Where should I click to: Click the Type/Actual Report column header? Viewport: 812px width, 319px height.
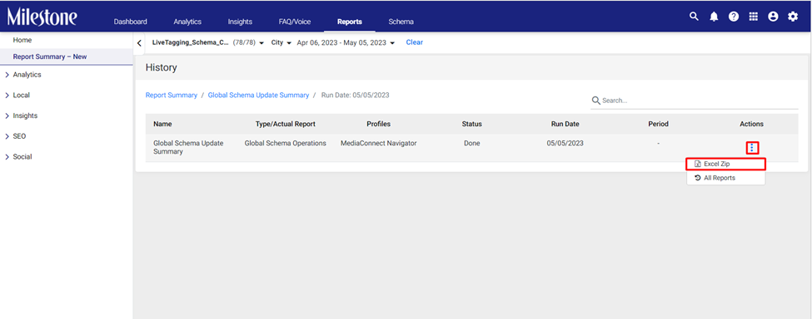(x=286, y=124)
